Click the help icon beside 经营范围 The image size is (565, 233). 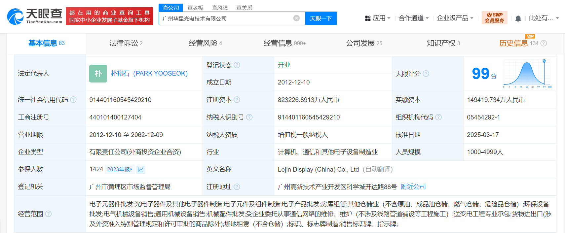pos(49,214)
